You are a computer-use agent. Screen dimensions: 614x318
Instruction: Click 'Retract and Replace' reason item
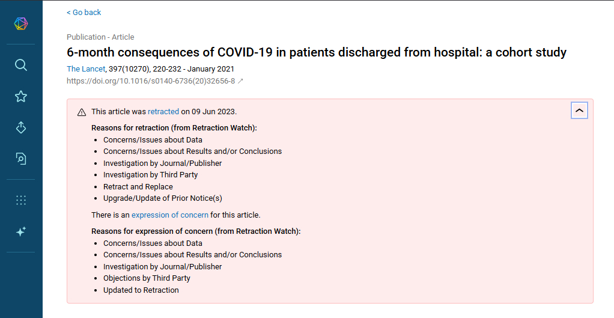(138, 187)
